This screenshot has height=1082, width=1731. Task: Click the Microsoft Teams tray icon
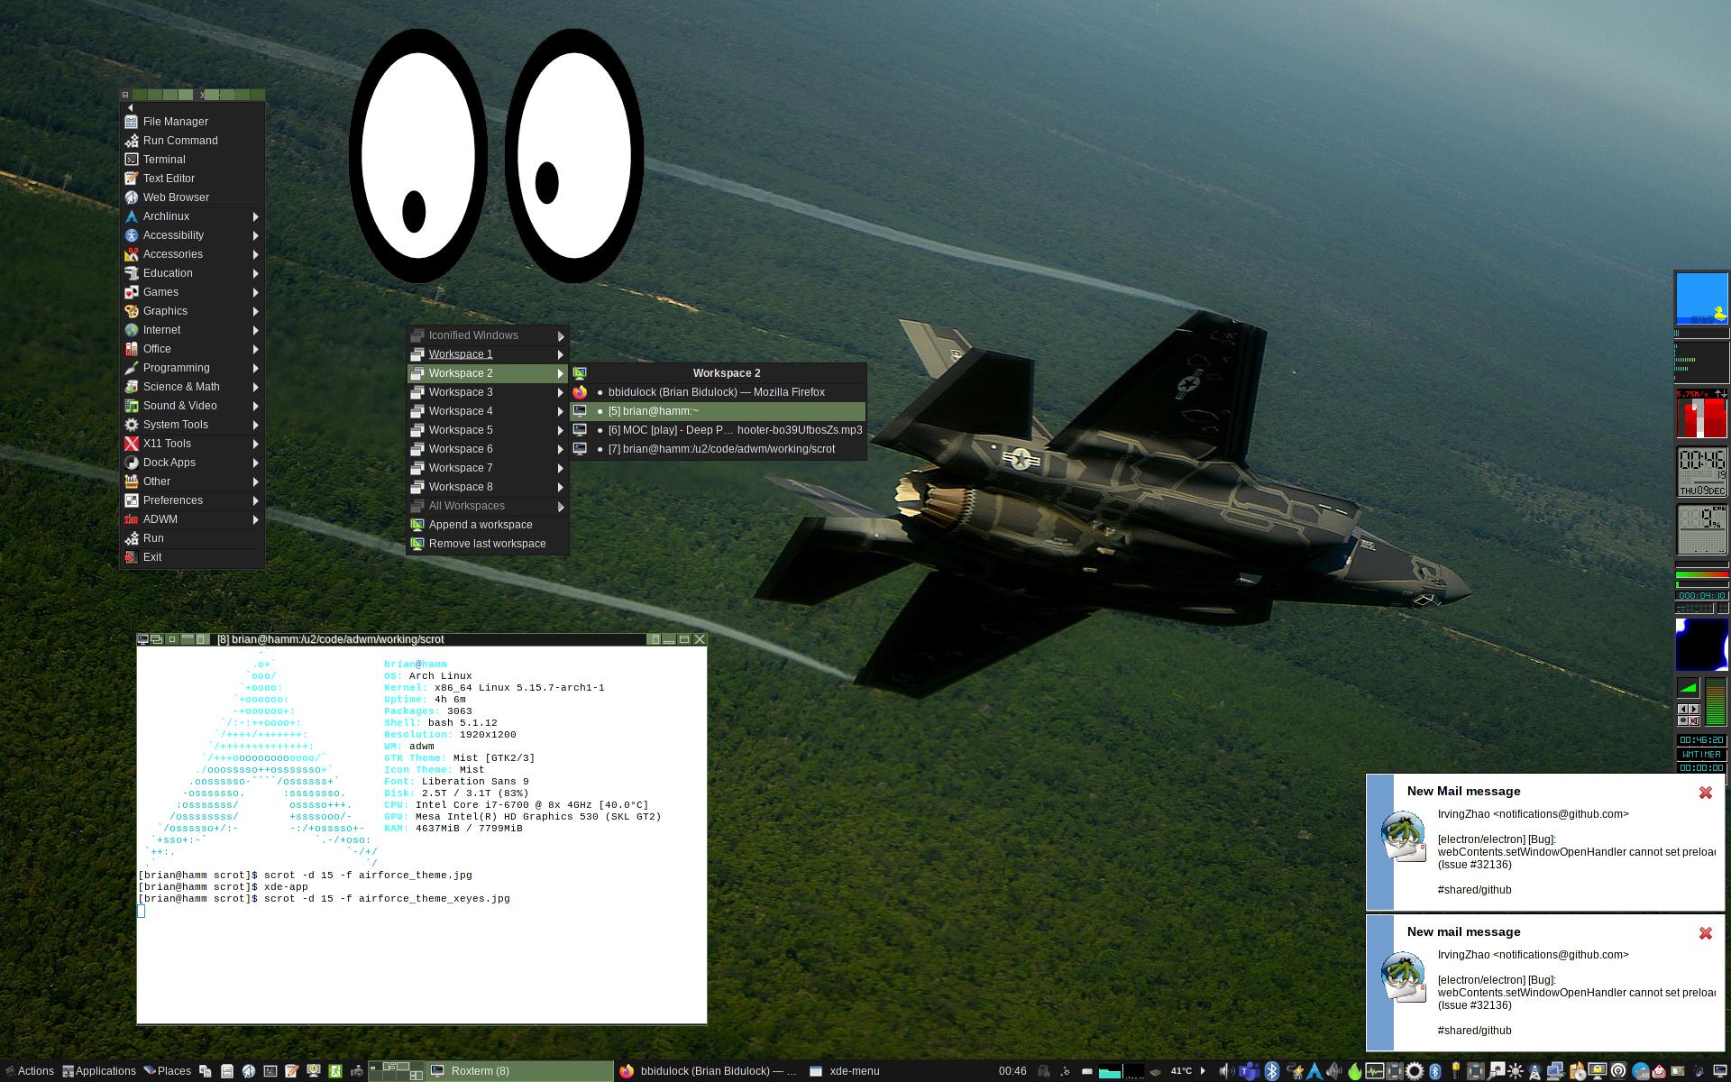coord(1249,1071)
